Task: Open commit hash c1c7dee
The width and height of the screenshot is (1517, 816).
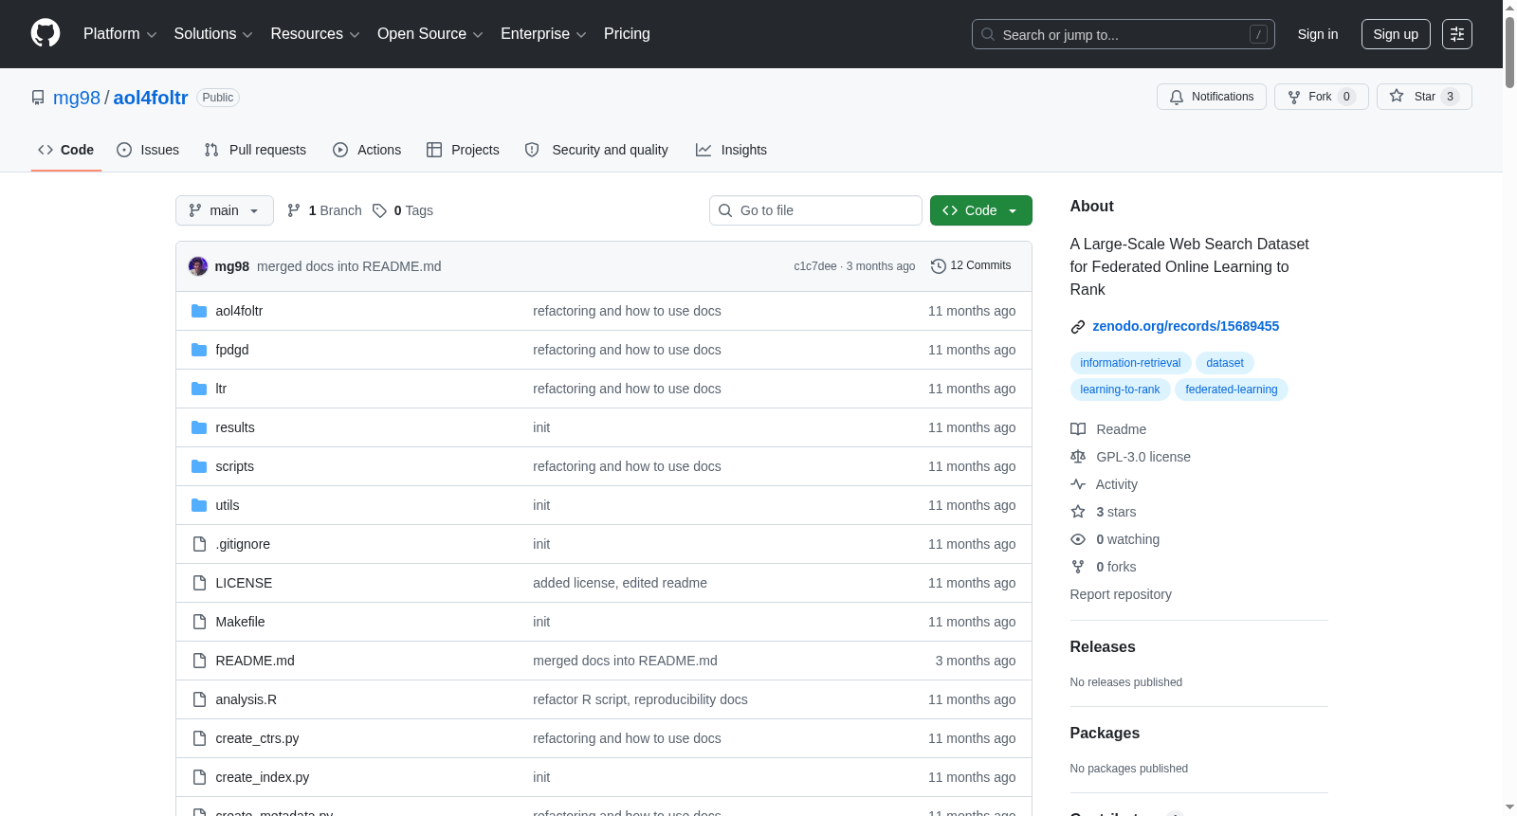Action: (x=815, y=266)
